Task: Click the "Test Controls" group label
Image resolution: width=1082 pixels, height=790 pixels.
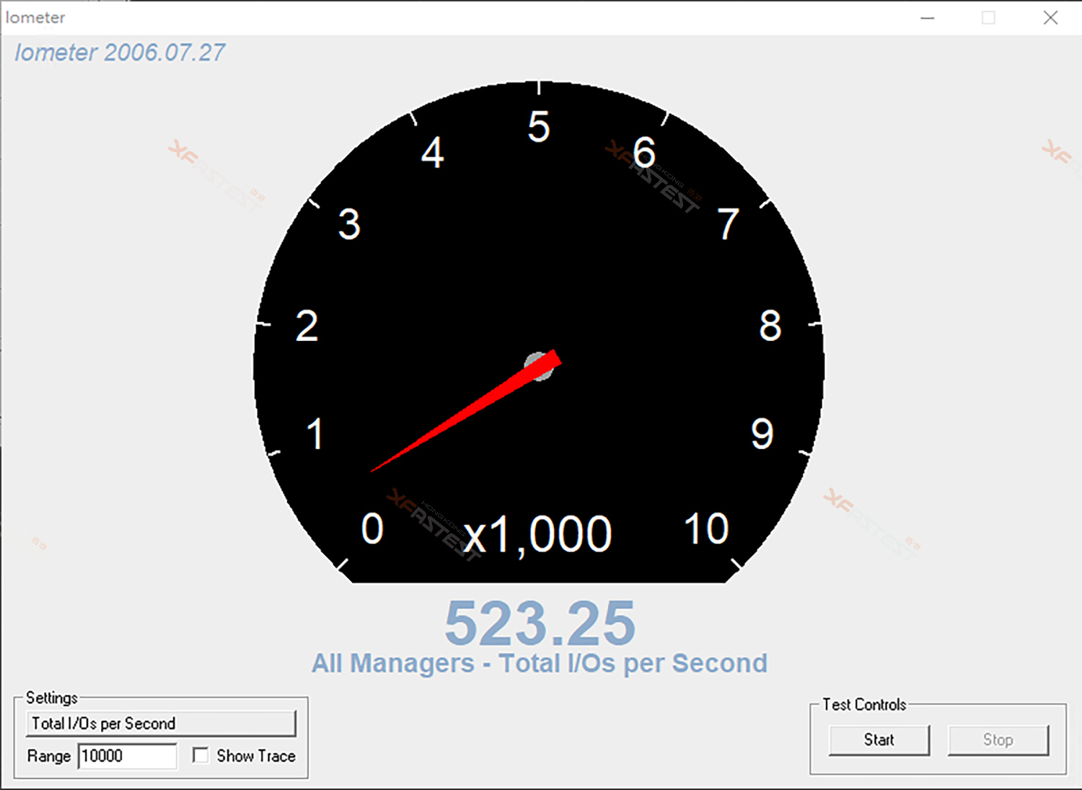Action: (864, 705)
